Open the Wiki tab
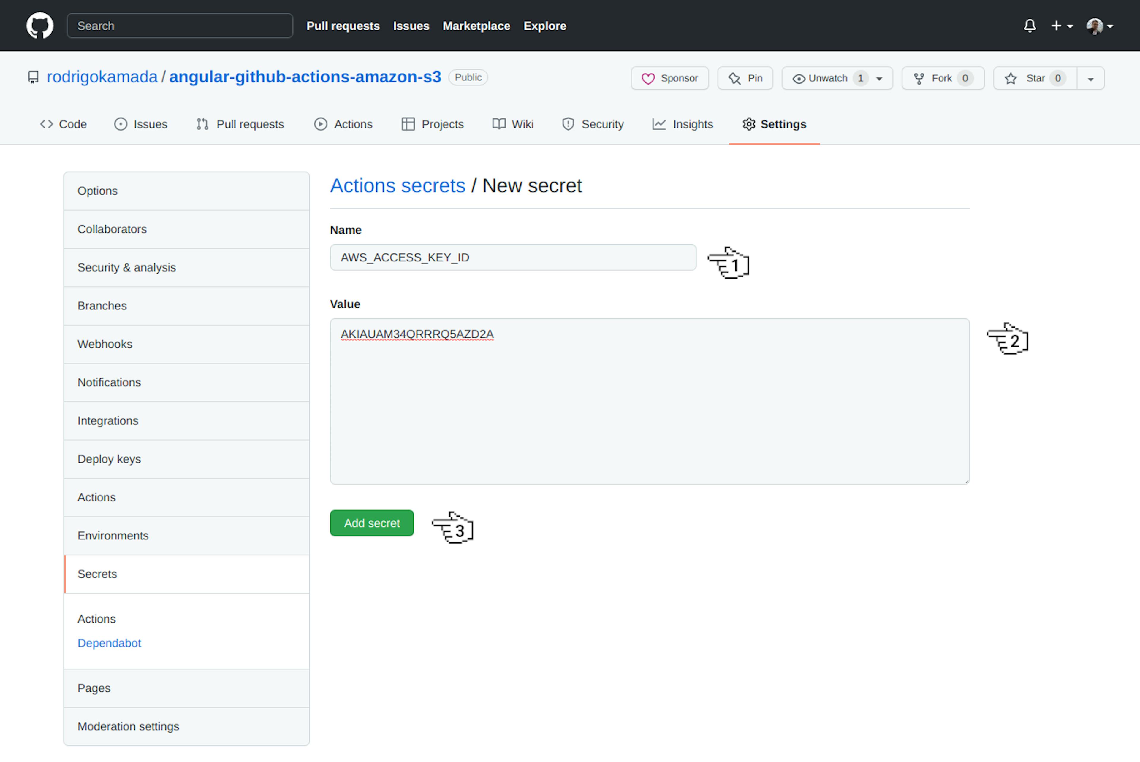 [513, 124]
